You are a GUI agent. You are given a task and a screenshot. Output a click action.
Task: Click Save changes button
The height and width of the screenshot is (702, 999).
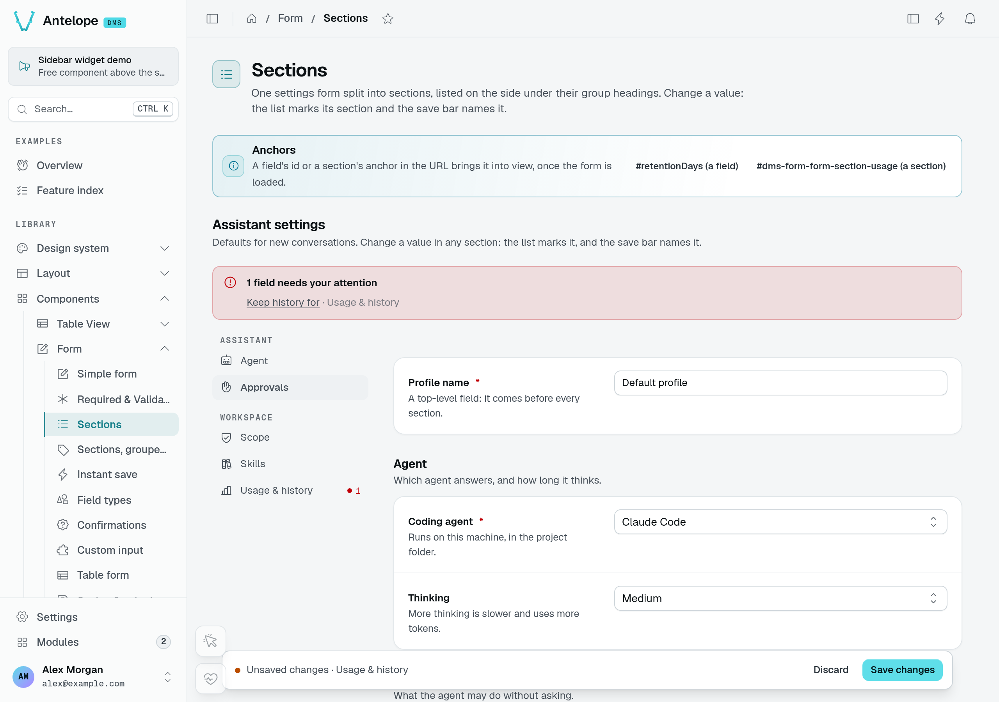tap(902, 669)
